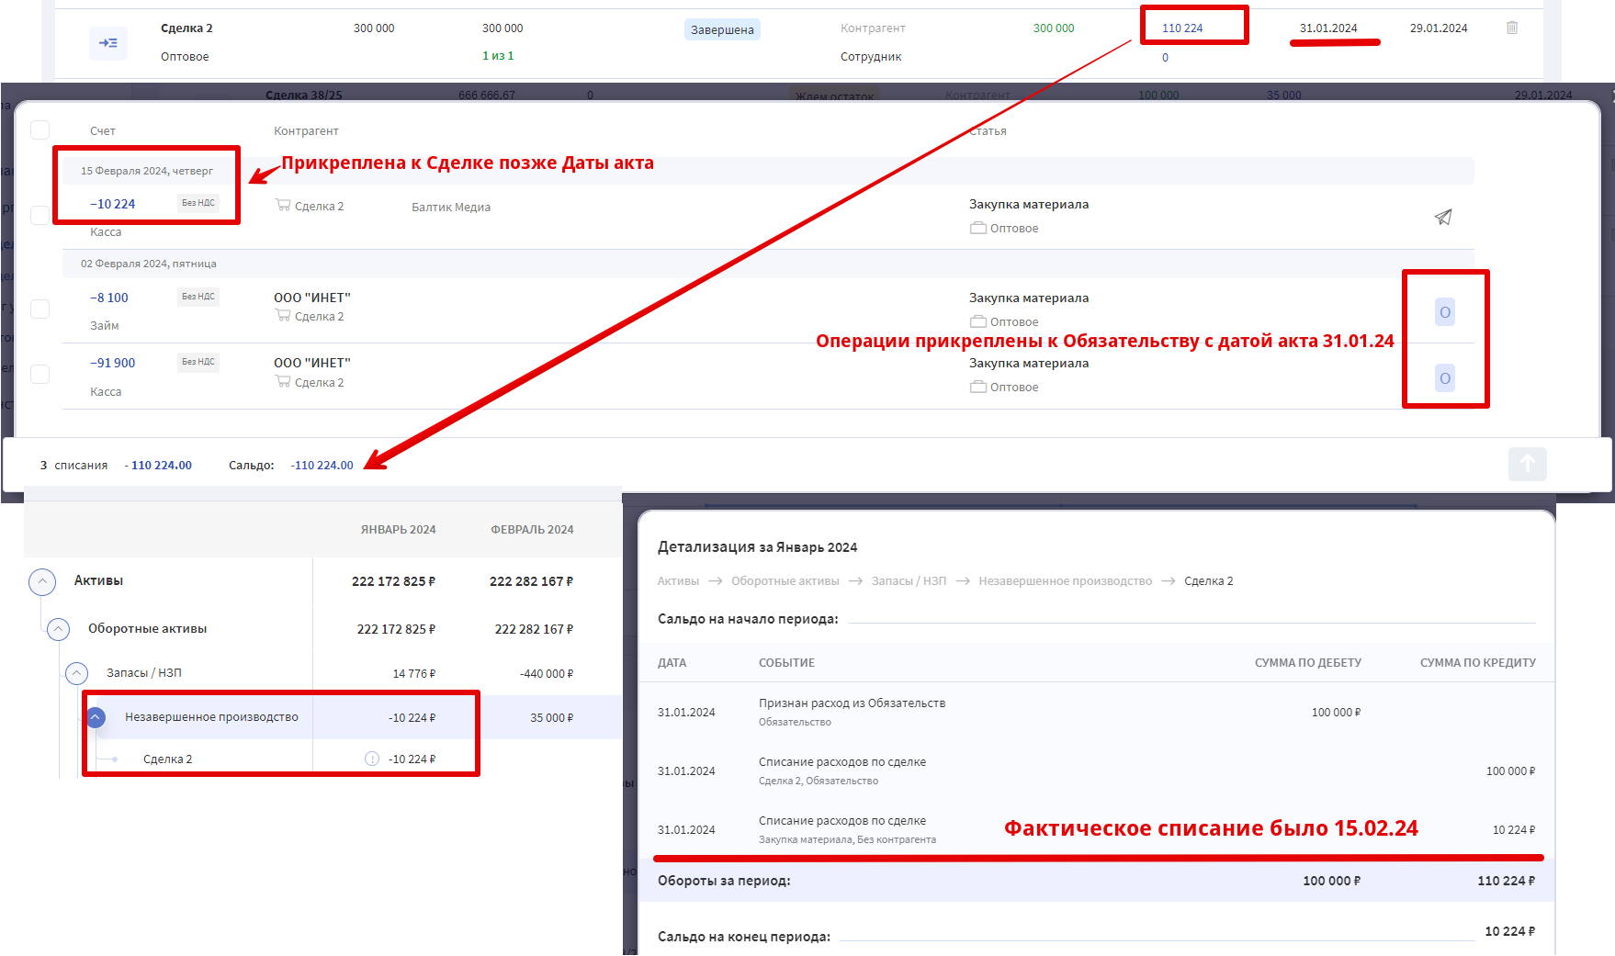The width and height of the screenshot is (1615, 956).
Task: Click the green 300 000 amount in Сделка 2
Action: pyautogui.click(x=1054, y=28)
